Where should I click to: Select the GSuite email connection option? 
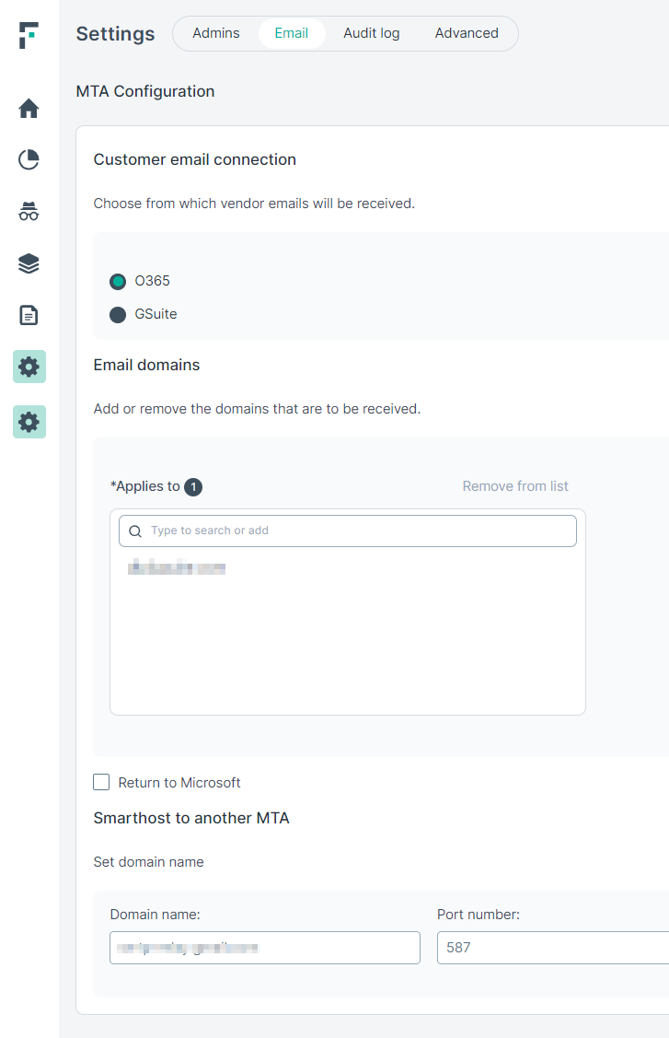116,313
